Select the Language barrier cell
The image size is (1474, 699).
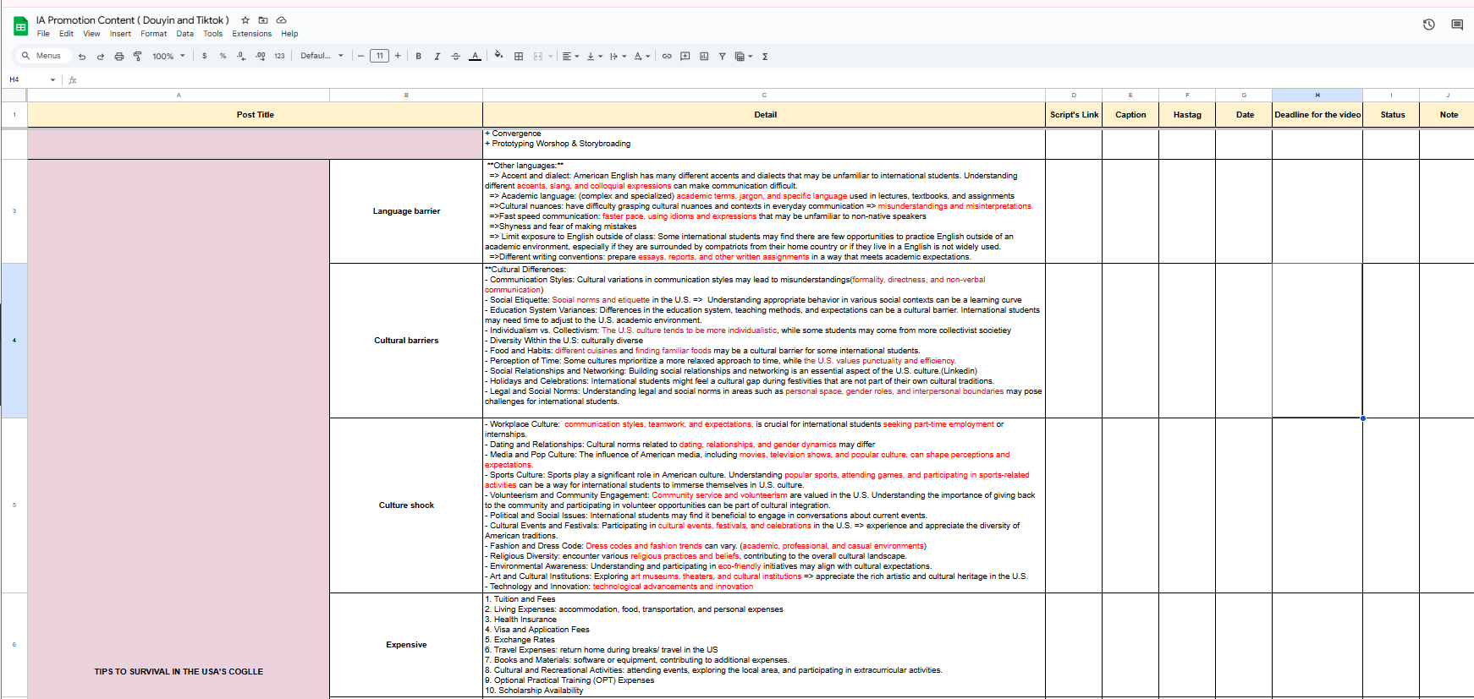coord(406,211)
